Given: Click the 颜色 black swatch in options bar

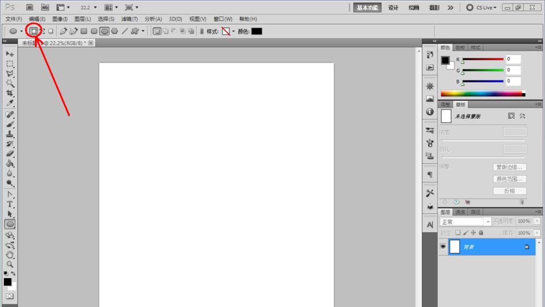Looking at the screenshot, I should 257,31.
